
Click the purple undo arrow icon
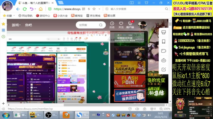tap(32, 9)
